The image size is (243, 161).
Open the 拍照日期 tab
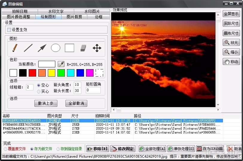pos(20,11)
